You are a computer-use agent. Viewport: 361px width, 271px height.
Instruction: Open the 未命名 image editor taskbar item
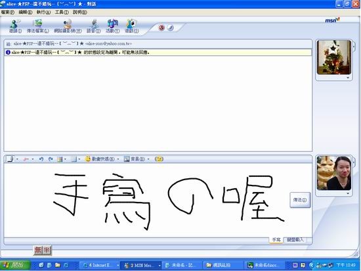coord(265,266)
